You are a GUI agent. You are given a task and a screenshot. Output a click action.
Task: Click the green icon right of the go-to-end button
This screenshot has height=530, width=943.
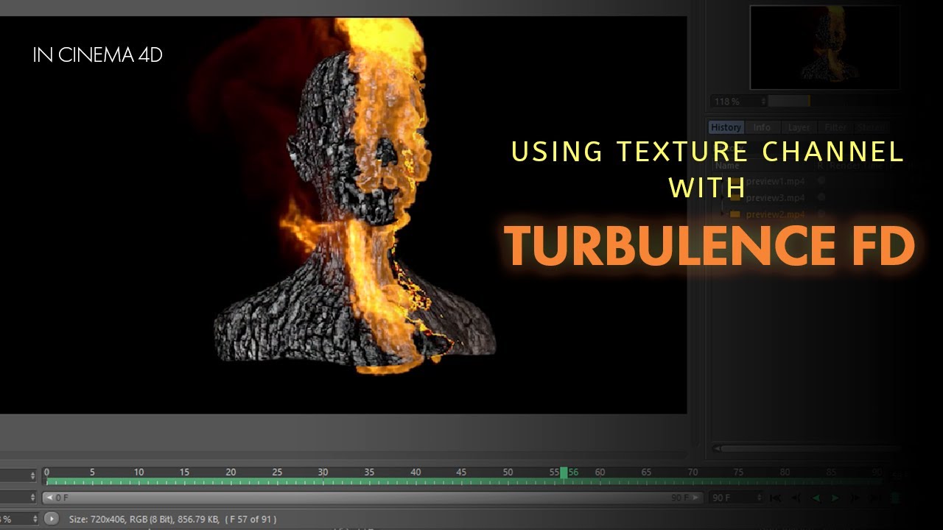point(895,498)
